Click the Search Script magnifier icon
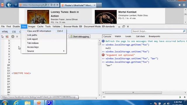The height and width of the screenshot is (105, 187). click(184, 31)
